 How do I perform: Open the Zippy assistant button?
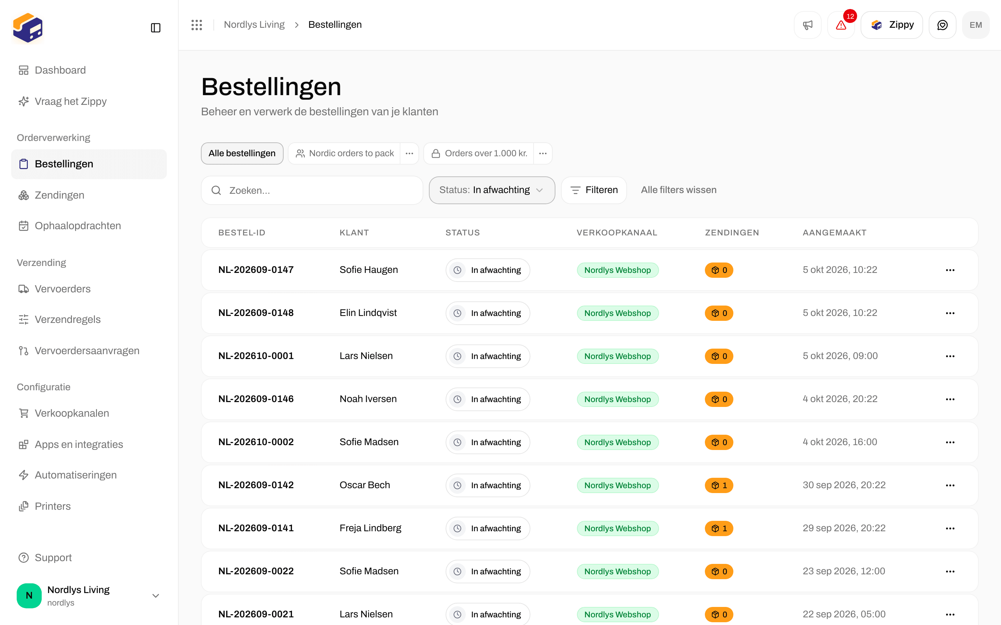tap(892, 25)
